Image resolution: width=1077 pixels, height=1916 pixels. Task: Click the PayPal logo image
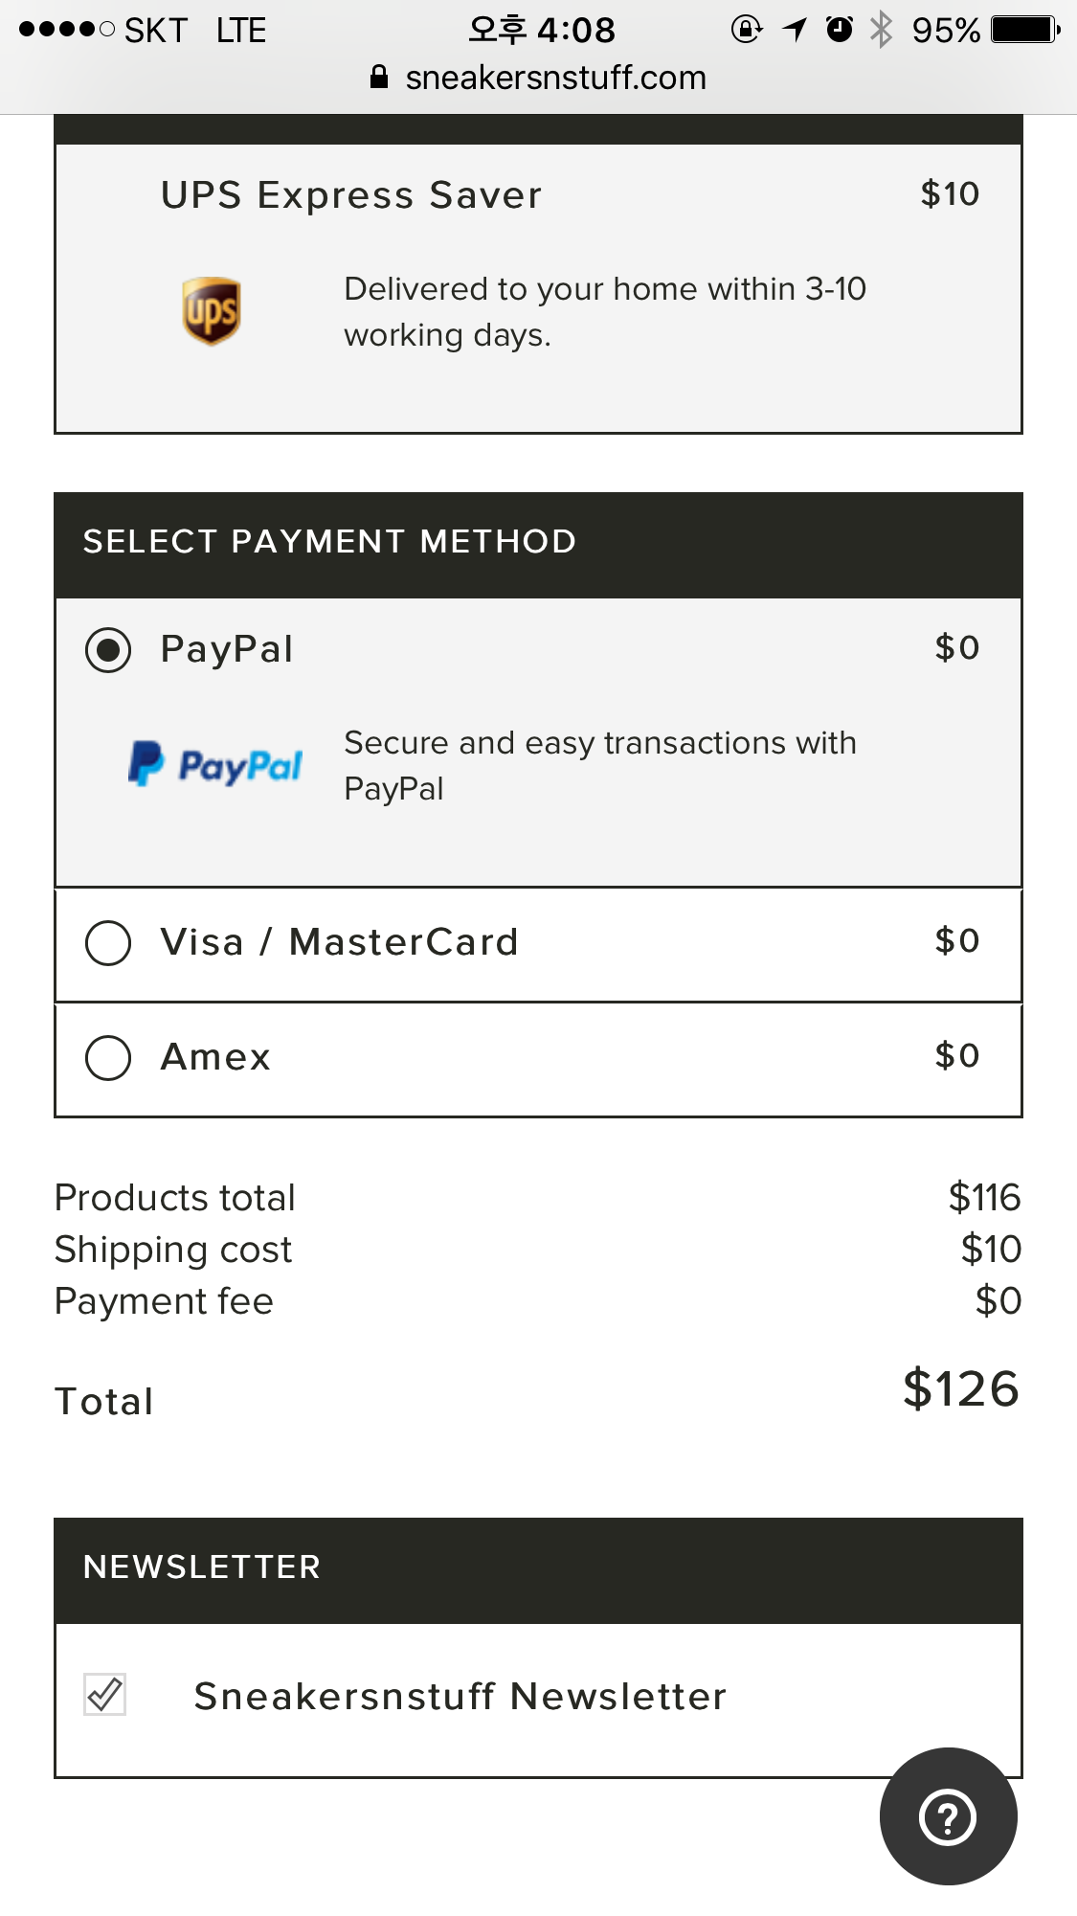215,765
